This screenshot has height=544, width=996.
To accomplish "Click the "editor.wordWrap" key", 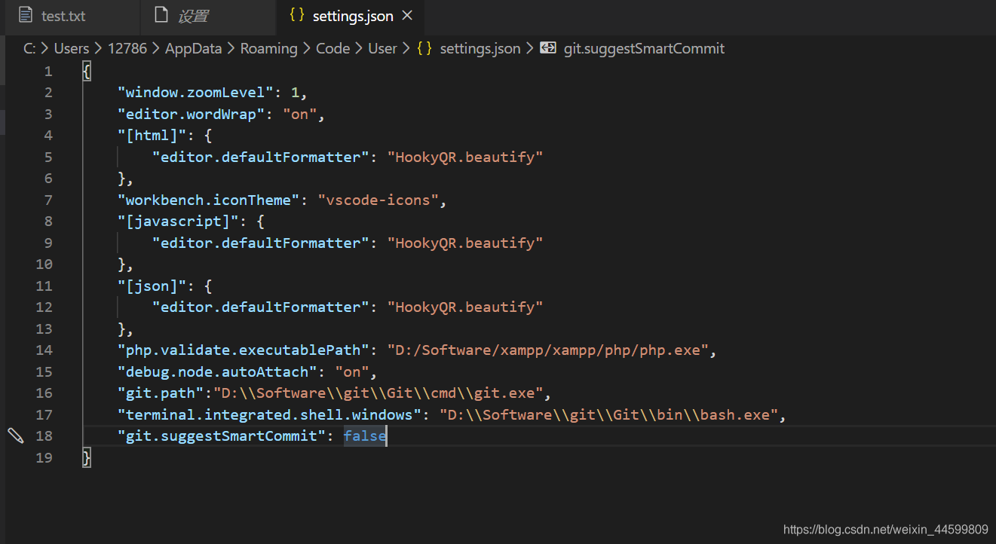I will pyautogui.click(x=191, y=115).
